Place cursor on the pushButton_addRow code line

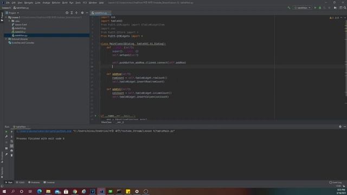click(x=149, y=63)
